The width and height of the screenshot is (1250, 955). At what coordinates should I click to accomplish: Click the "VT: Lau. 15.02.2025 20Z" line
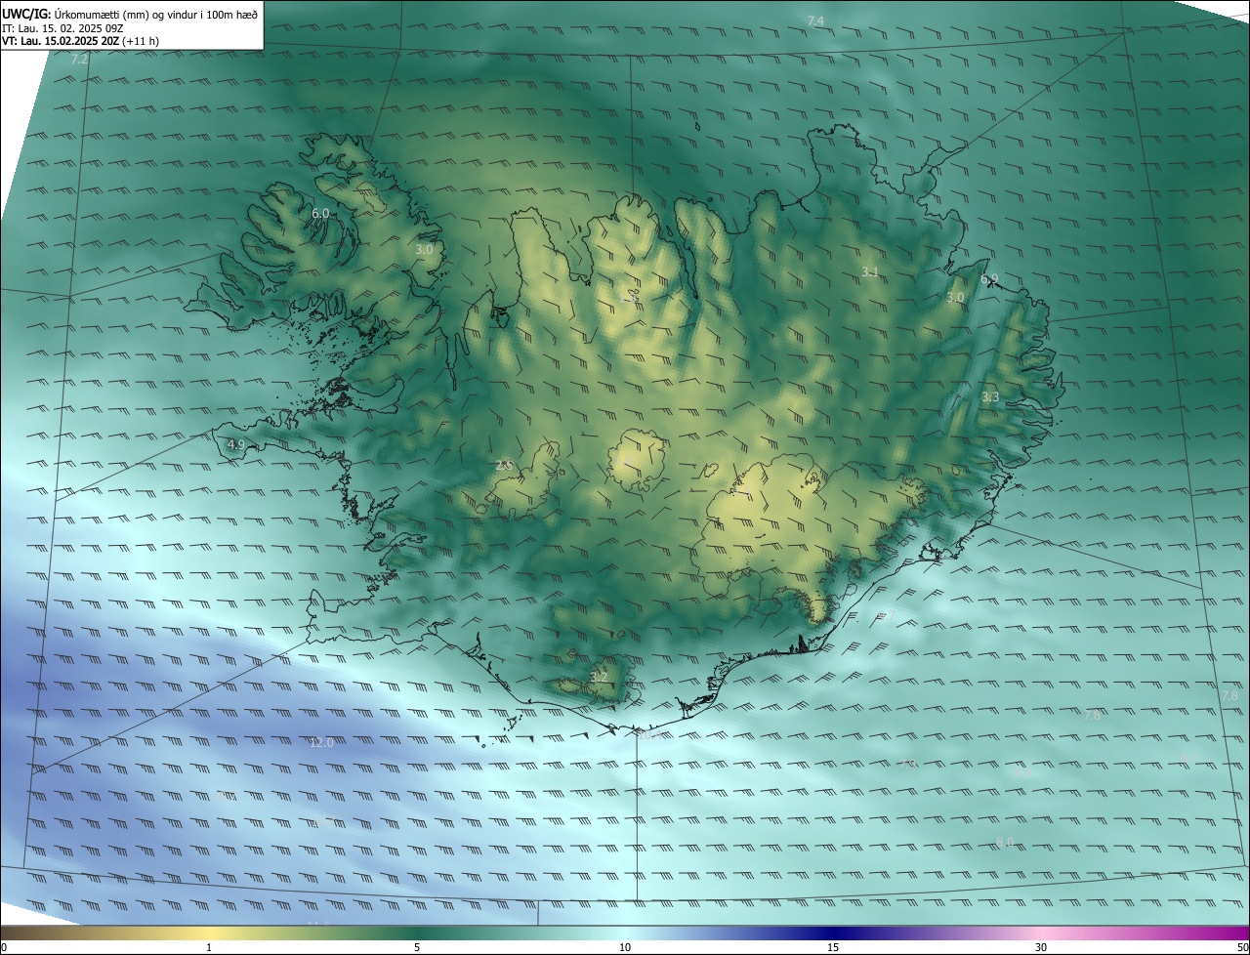[80, 41]
